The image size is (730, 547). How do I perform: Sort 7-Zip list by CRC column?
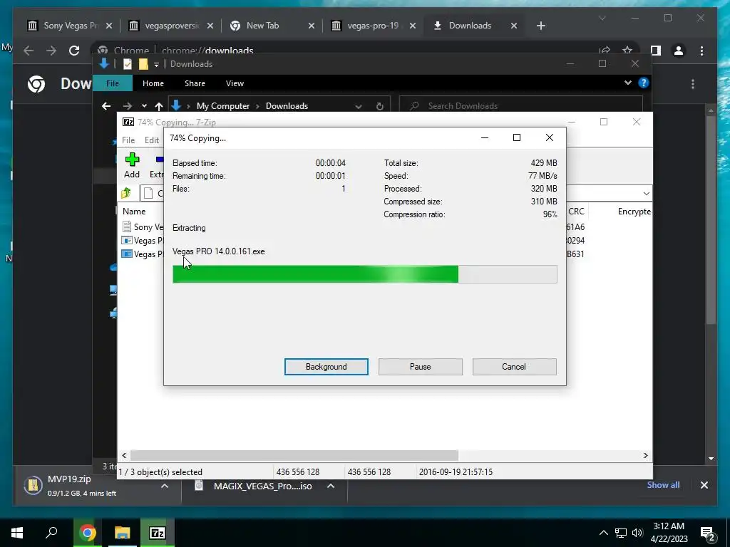576,211
